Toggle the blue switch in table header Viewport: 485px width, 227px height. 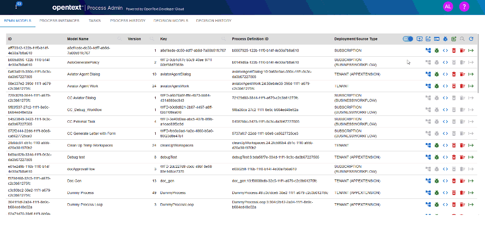408,39
